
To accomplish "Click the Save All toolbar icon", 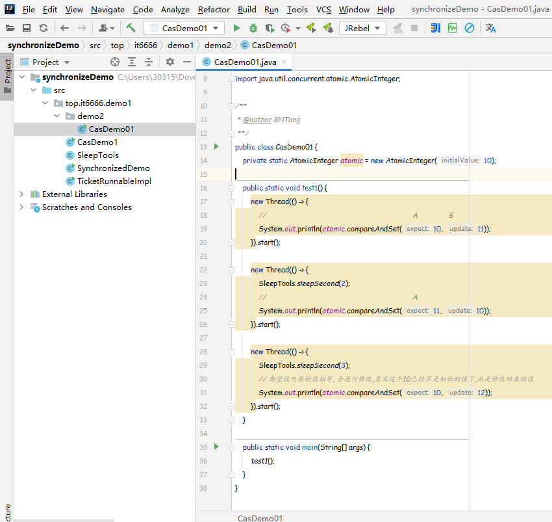I will [x=27, y=28].
